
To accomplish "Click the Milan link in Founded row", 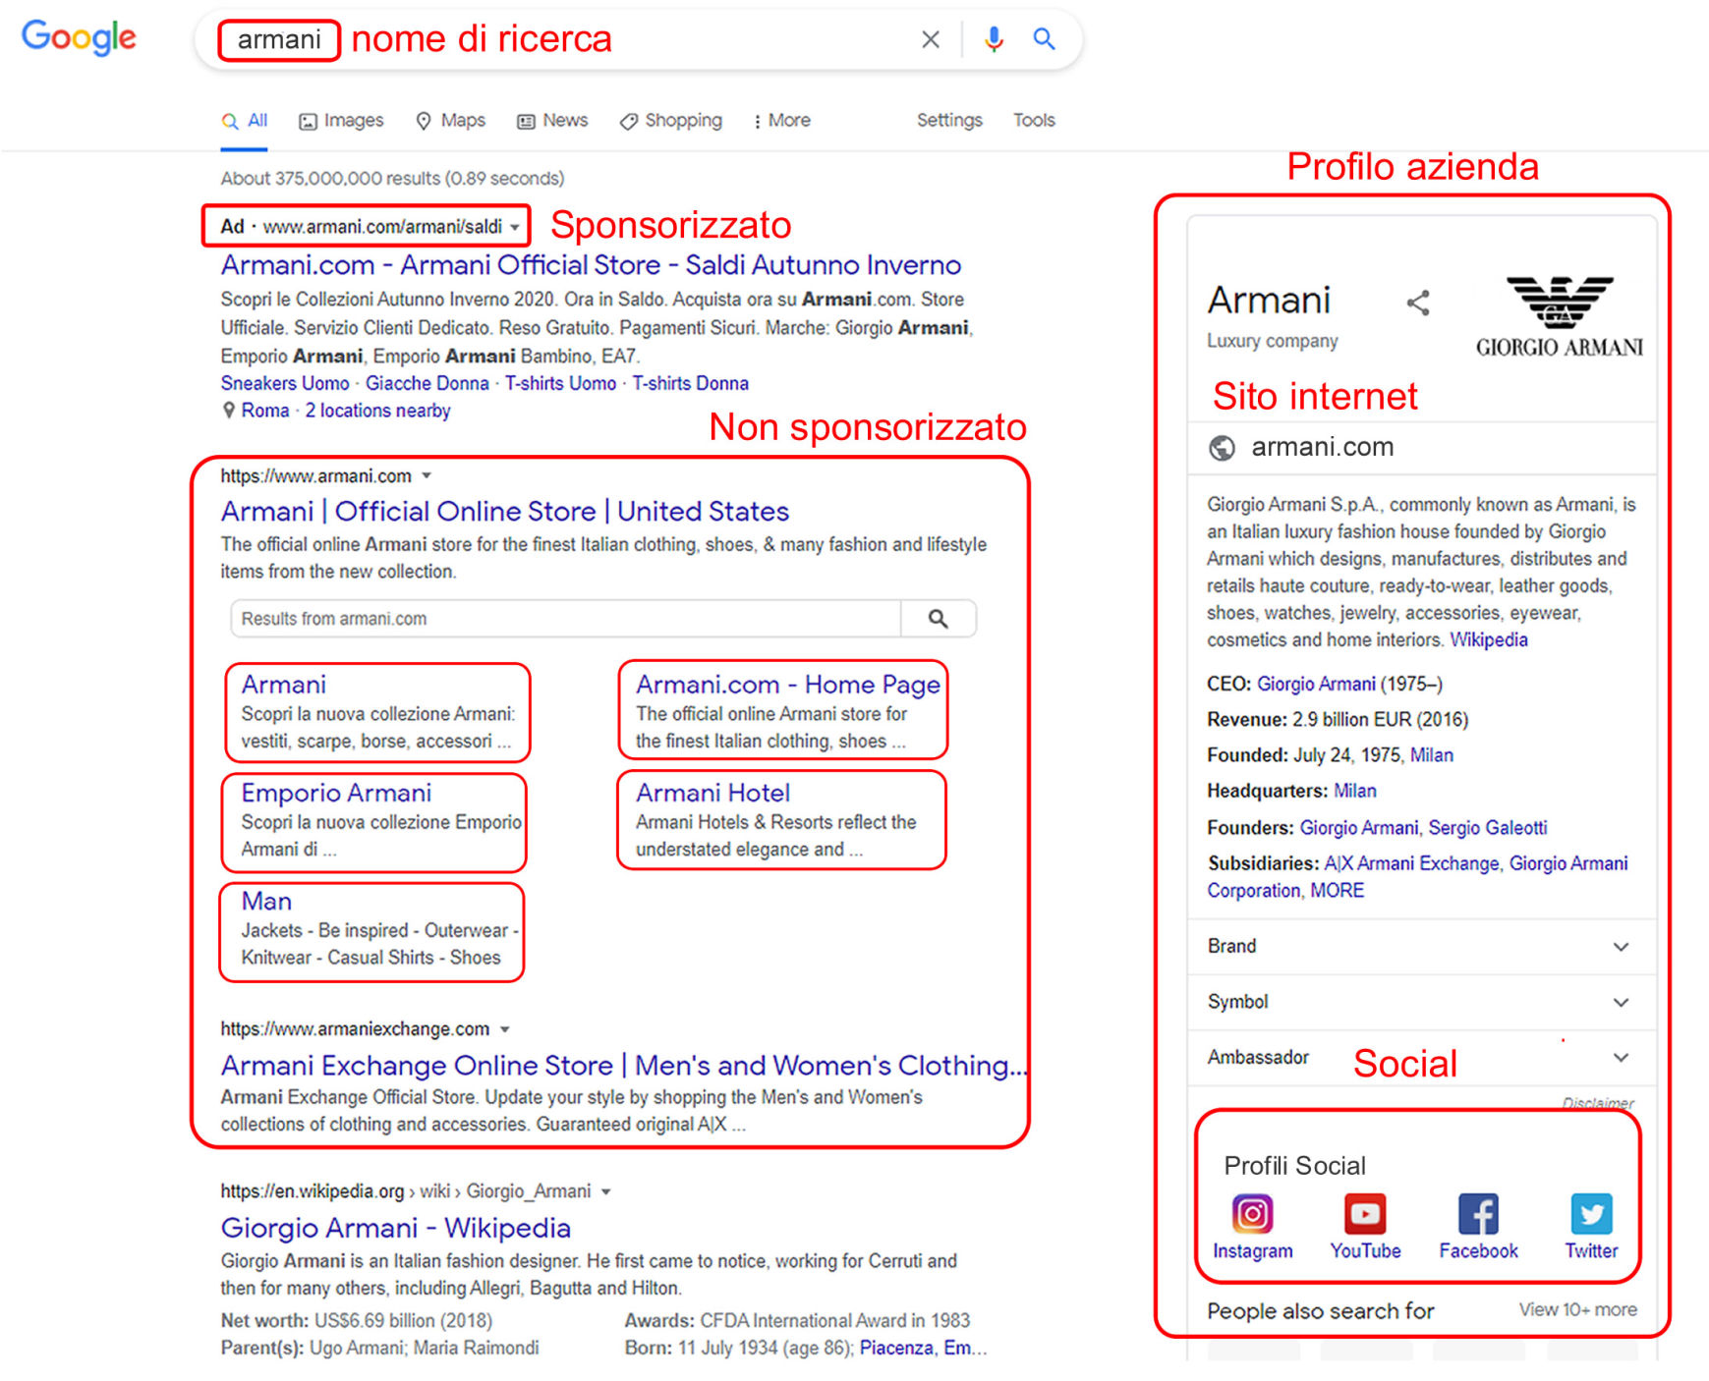I will tap(1432, 755).
